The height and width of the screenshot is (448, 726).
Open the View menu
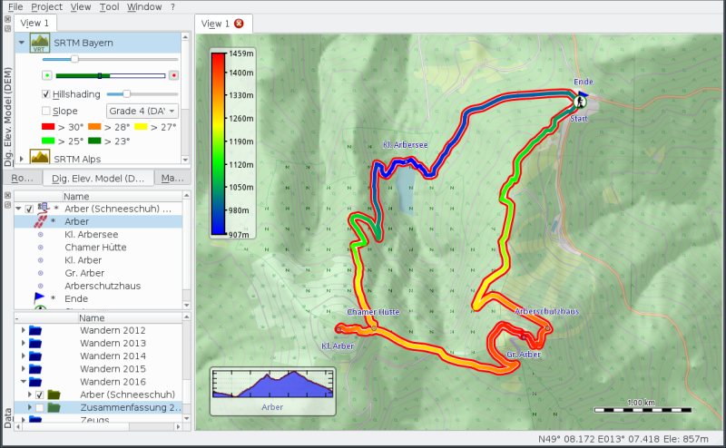[x=81, y=7]
